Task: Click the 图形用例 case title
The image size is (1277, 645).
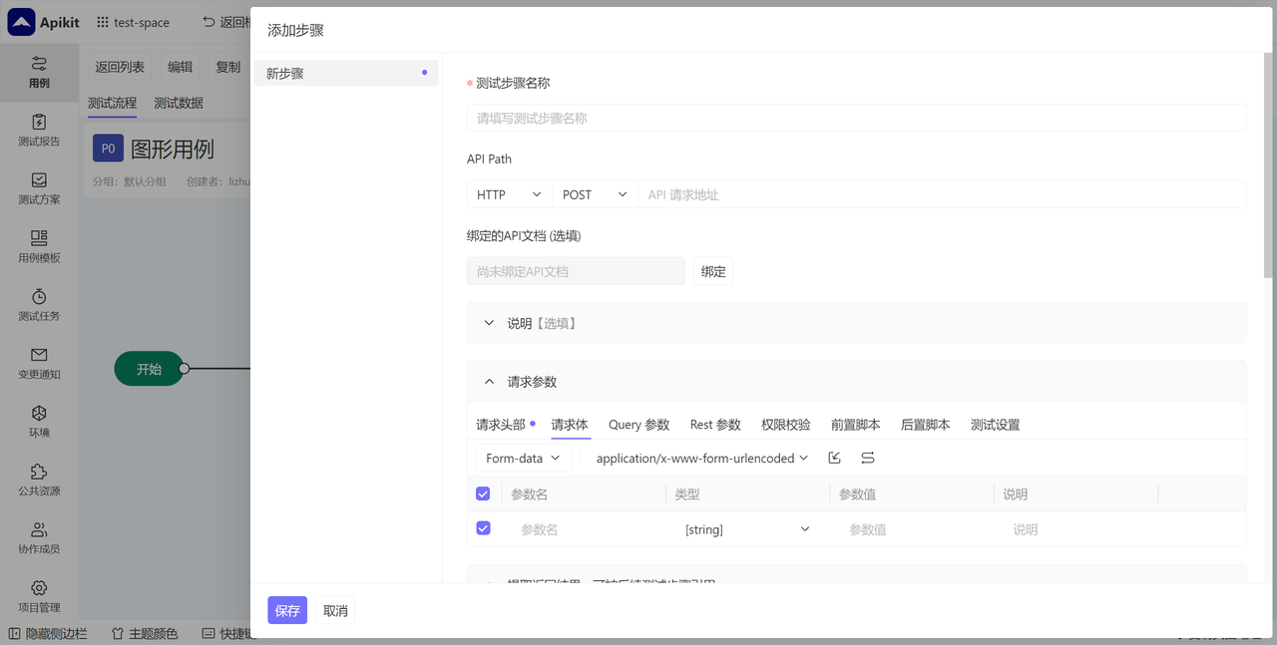Action: pos(173,149)
